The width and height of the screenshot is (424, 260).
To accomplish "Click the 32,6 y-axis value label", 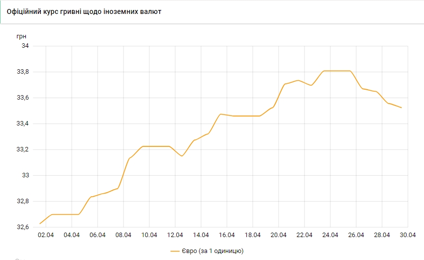I will coord(22,227).
